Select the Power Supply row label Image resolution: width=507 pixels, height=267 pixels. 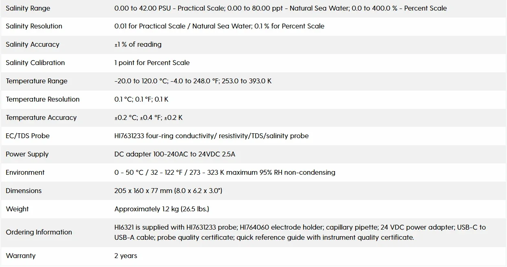pyautogui.click(x=27, y=154)
